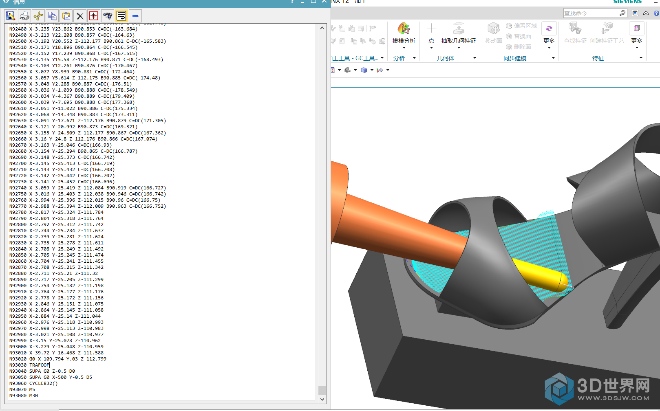Viewport: 660px width, 411px height.
Task: Click line 'N93020 G0 X-109.794 Y.03 Z-112.799'
Action: click(x=58, y=359)
